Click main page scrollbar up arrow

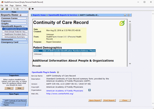tap(153, 14)
